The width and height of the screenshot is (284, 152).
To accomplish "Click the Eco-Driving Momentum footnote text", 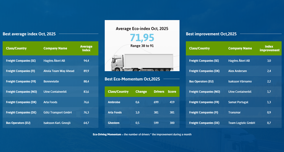I will coord(142,134).
